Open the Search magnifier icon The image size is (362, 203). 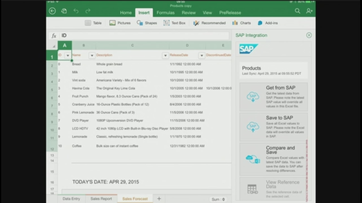click(x=297, y=11)
